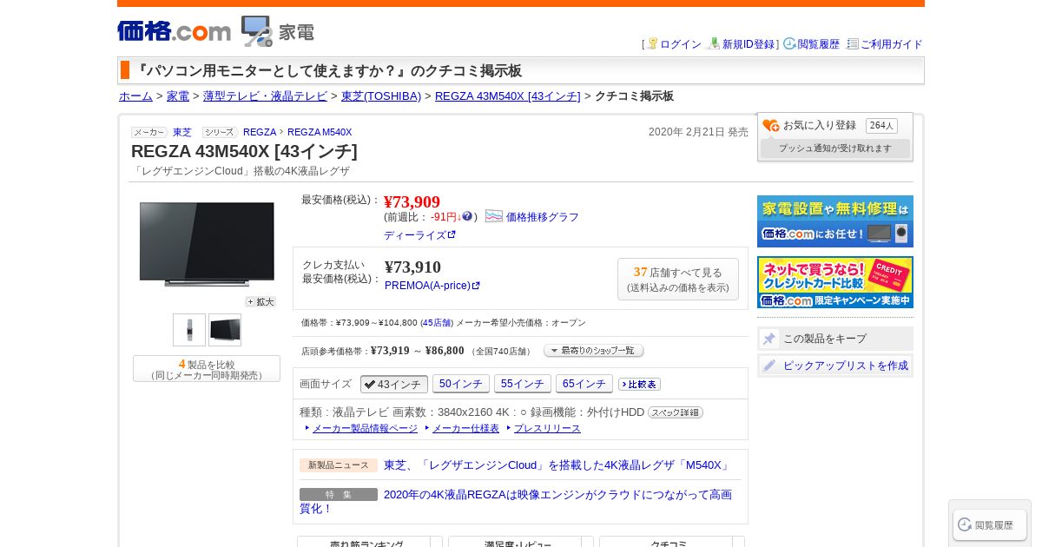1042x547 pixels.
Task: Open スペック詳細 specification details
Action: [x=676, y=412]
